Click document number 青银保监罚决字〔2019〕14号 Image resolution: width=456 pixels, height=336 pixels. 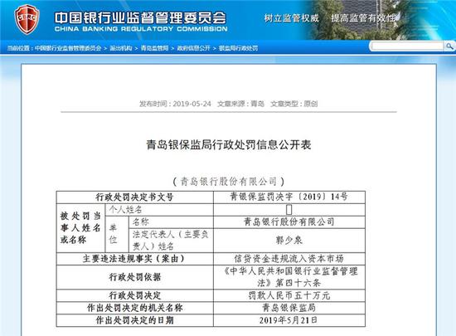[289, 197]
